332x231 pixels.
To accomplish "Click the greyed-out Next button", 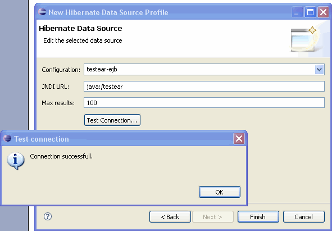I will [213, 217].
